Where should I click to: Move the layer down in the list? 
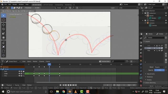(166, 56)
